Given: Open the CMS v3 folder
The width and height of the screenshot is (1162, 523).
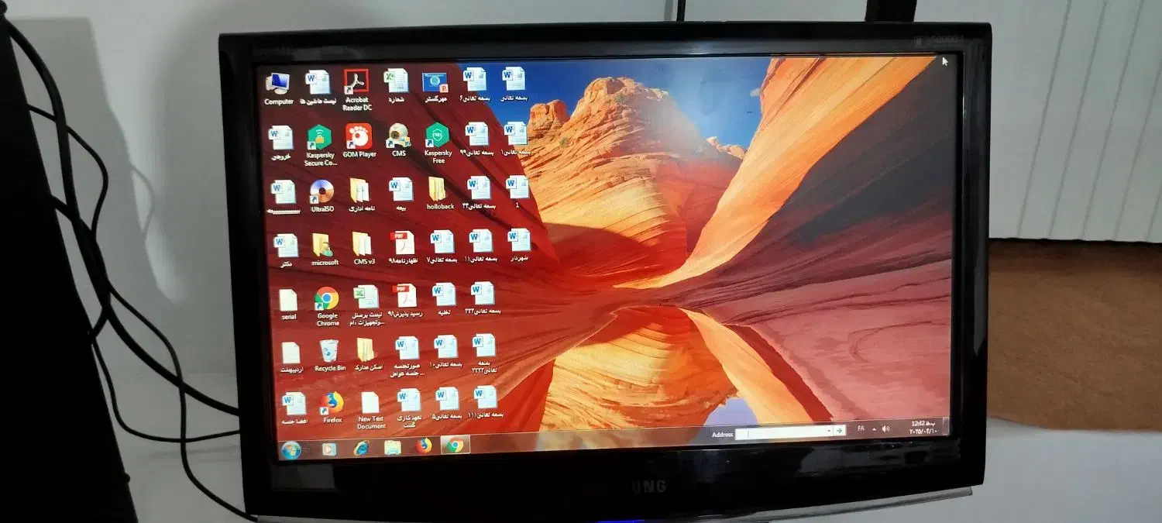Looking at the screenshot, I should (363, 249).
